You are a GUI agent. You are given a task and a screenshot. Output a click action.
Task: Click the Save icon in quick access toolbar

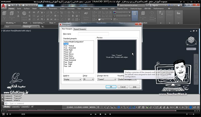(16, 5)
